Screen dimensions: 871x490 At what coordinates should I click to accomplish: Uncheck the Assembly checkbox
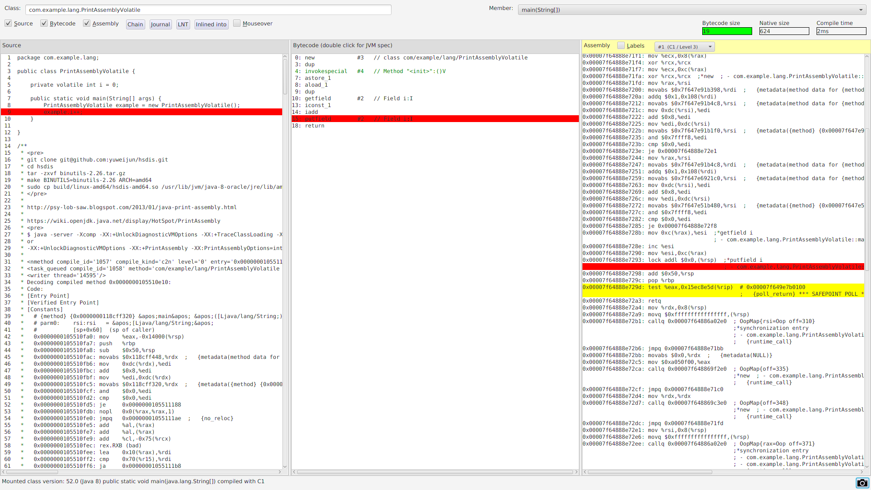(87, 23)
